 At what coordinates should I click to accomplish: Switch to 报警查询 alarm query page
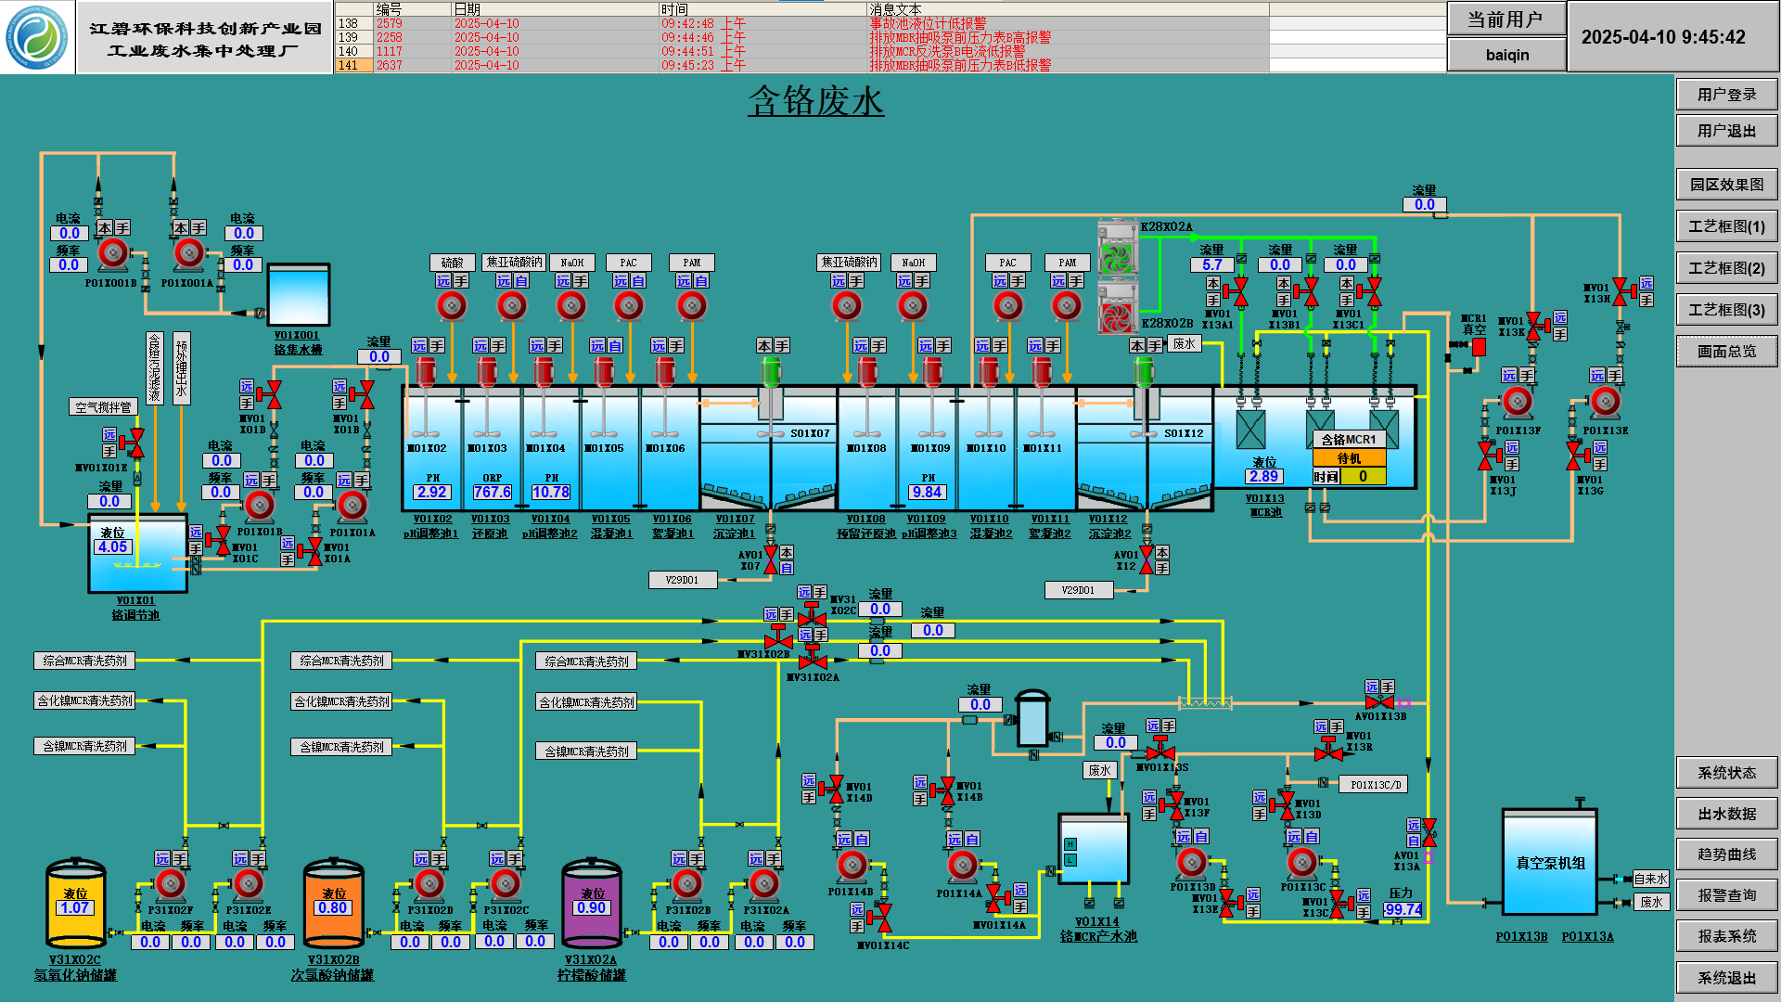(x=1726, y=895)
